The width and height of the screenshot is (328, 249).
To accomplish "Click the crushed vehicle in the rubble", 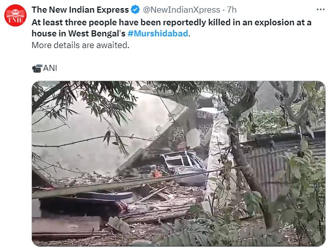I will click(183, 165).
